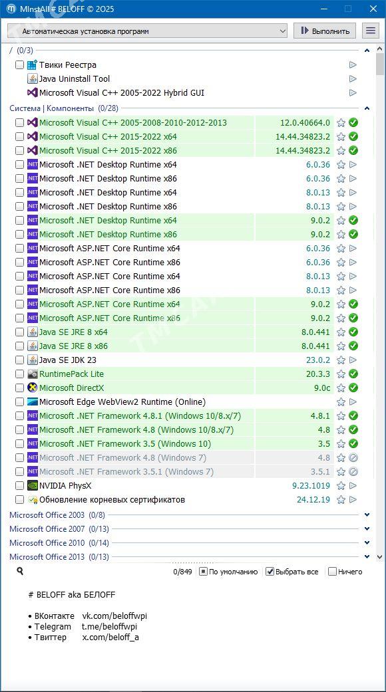
Task: Star the Обновление корневых сертификатов entry
Action: click(341, 500)
